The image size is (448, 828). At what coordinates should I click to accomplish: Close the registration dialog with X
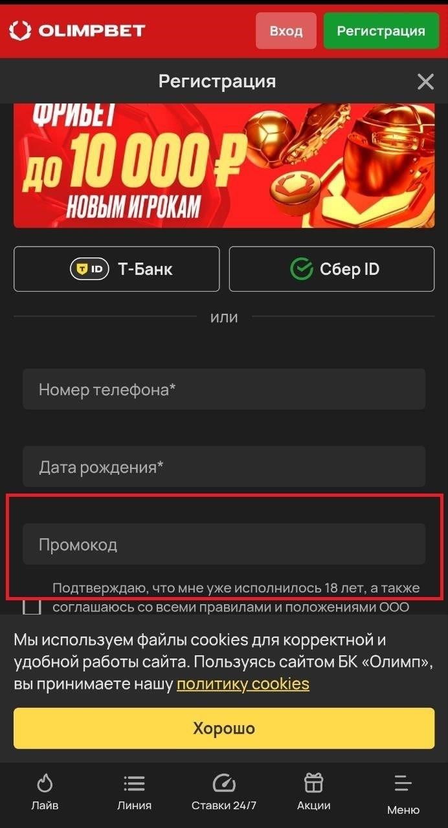point(425,82)
